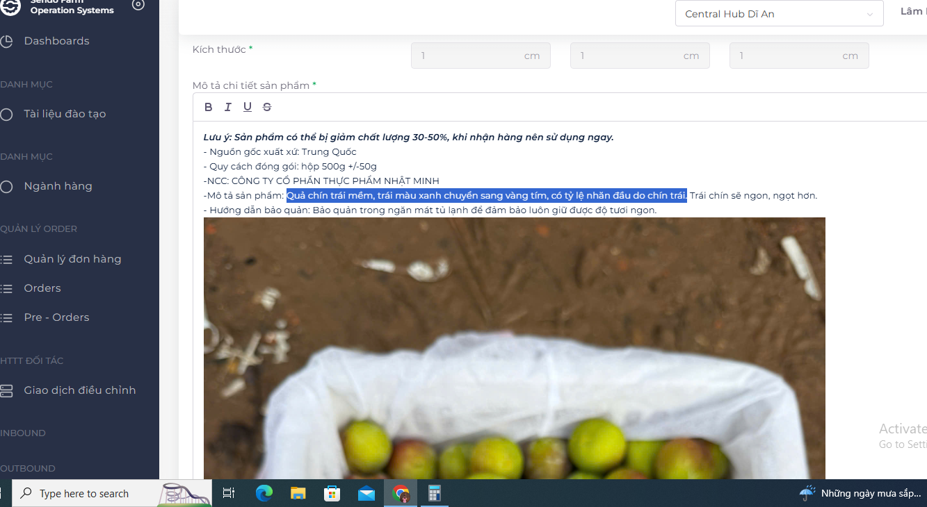Click the Windows search box in taskbar
The height and width of the screenshot is (507, 927).
click(x=113, y=494)
